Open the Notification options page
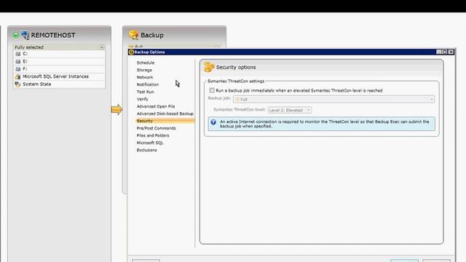 [x=148, y=84]
